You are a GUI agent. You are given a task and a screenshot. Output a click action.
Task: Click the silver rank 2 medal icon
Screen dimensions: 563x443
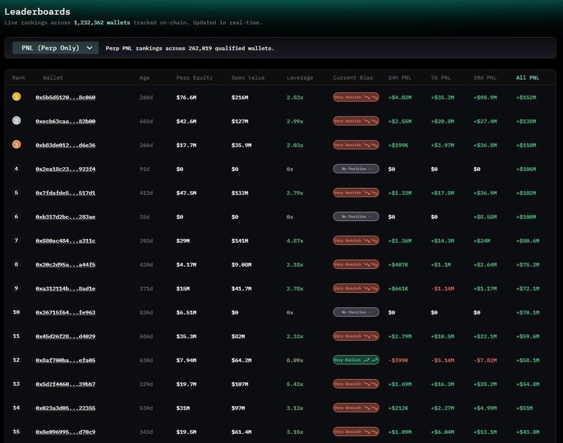tap(17, 121)
